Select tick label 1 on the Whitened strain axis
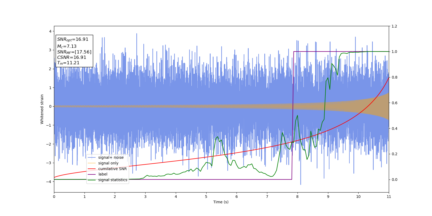 point(50,88)
